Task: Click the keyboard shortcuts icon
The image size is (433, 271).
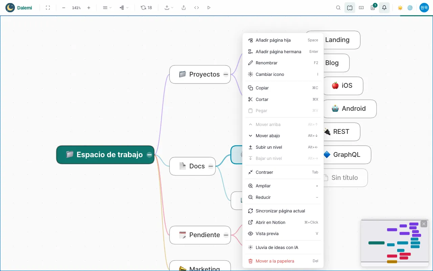Action: tap(361, 7)
